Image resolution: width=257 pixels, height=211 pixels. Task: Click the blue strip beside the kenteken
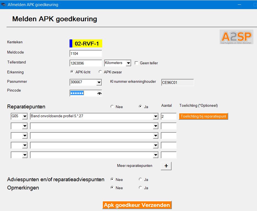pyautogui.click(x=71, y=44)
